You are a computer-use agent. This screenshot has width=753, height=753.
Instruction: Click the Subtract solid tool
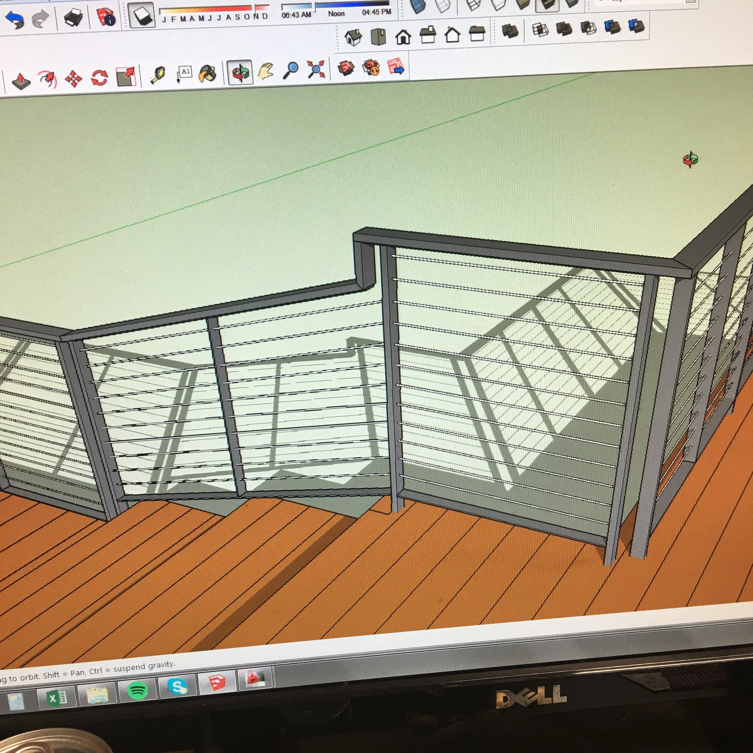(588, 27)
